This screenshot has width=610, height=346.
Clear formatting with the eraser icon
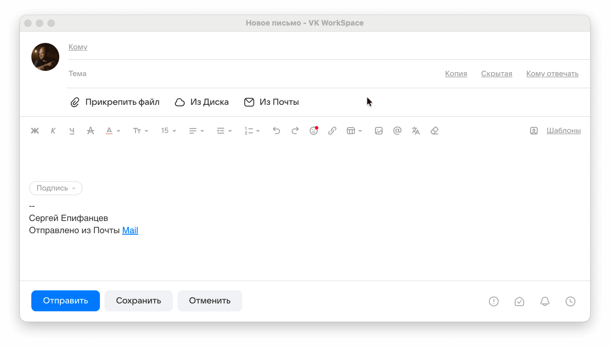click(434, 131)
